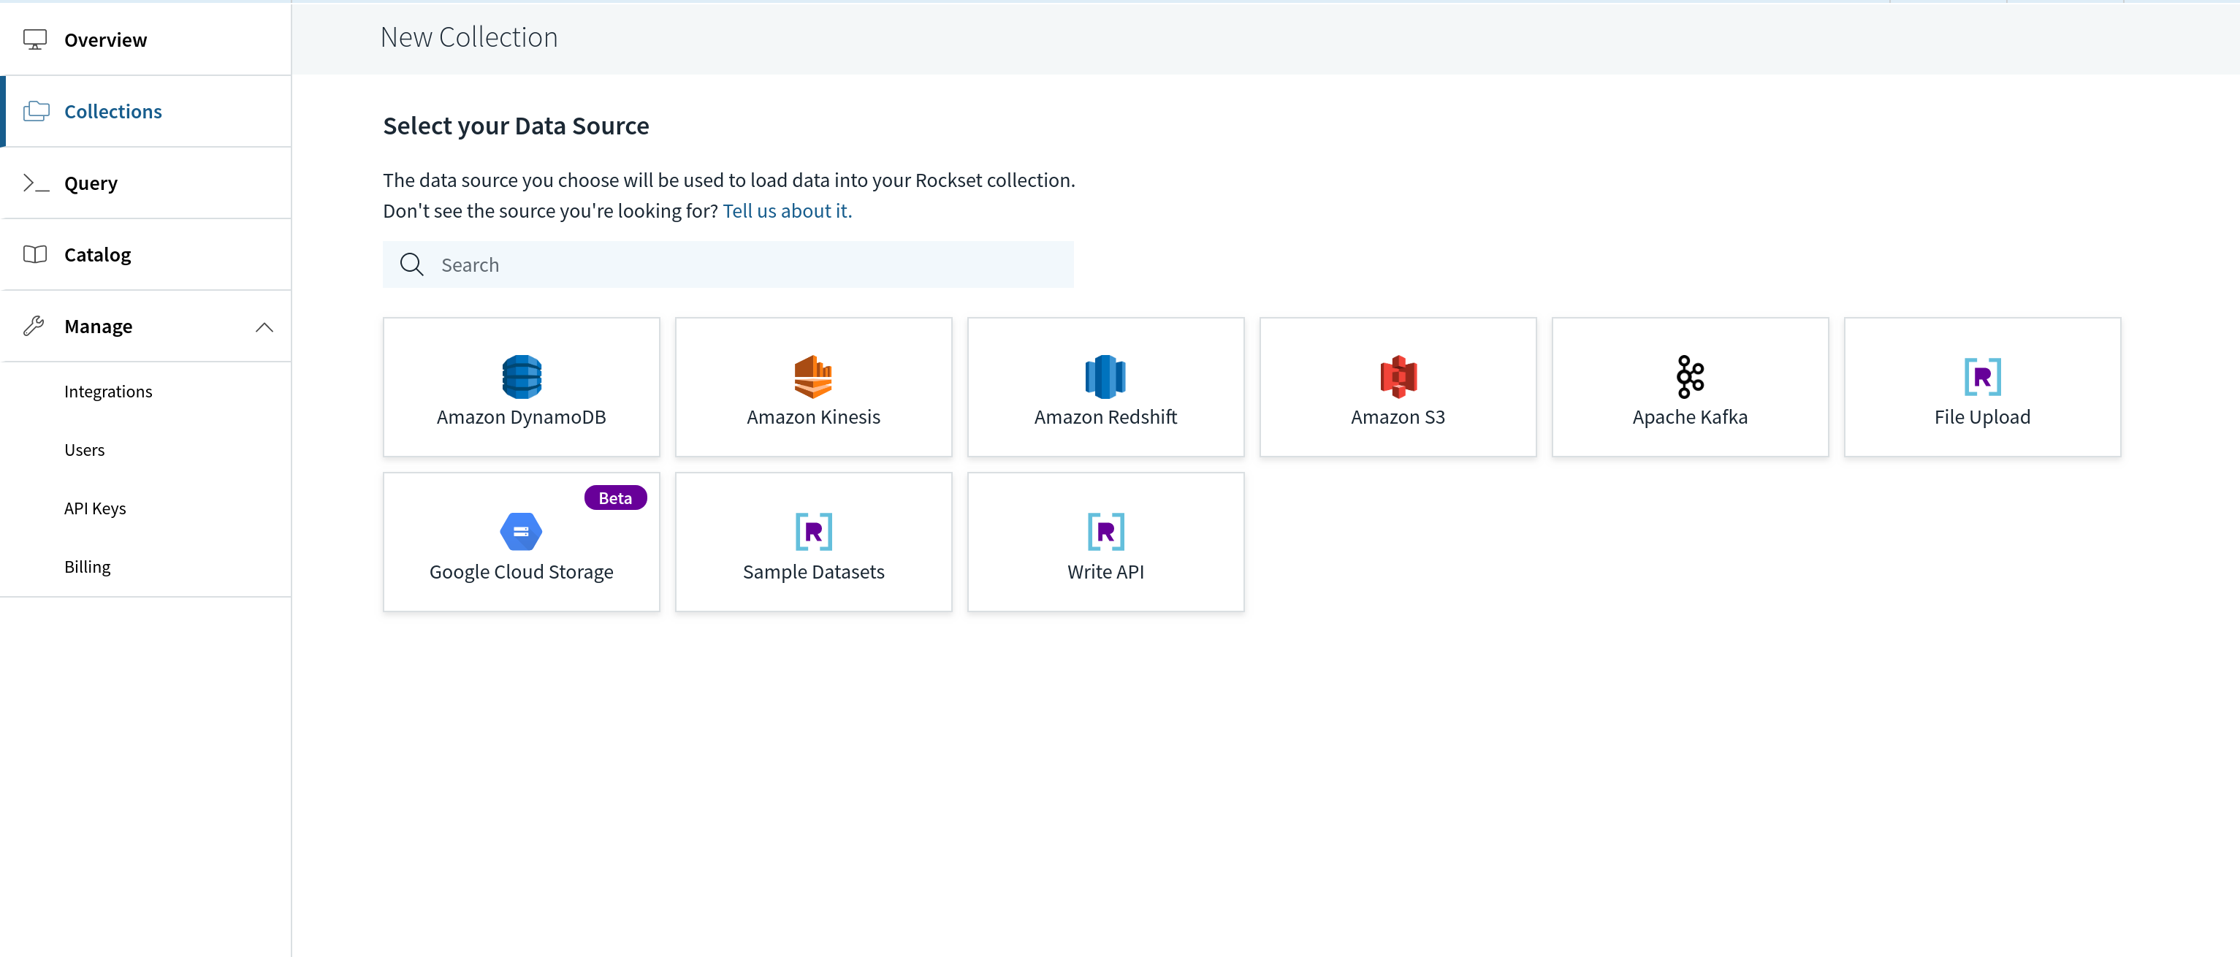
Task: Open the Overview page label
Action: click(105, 40)
